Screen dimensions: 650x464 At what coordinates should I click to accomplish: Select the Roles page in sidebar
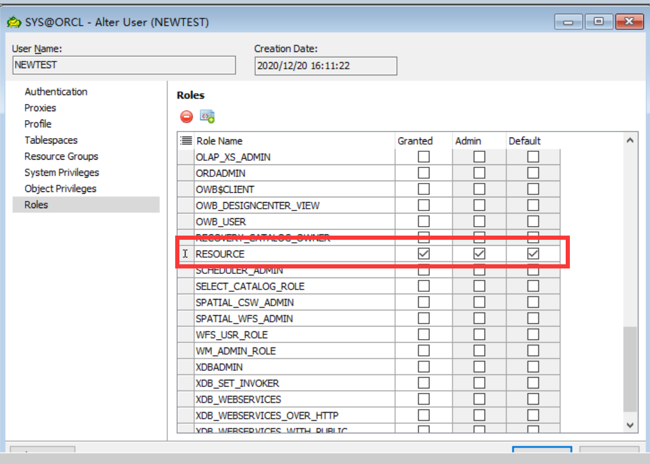tap(86, 205)
